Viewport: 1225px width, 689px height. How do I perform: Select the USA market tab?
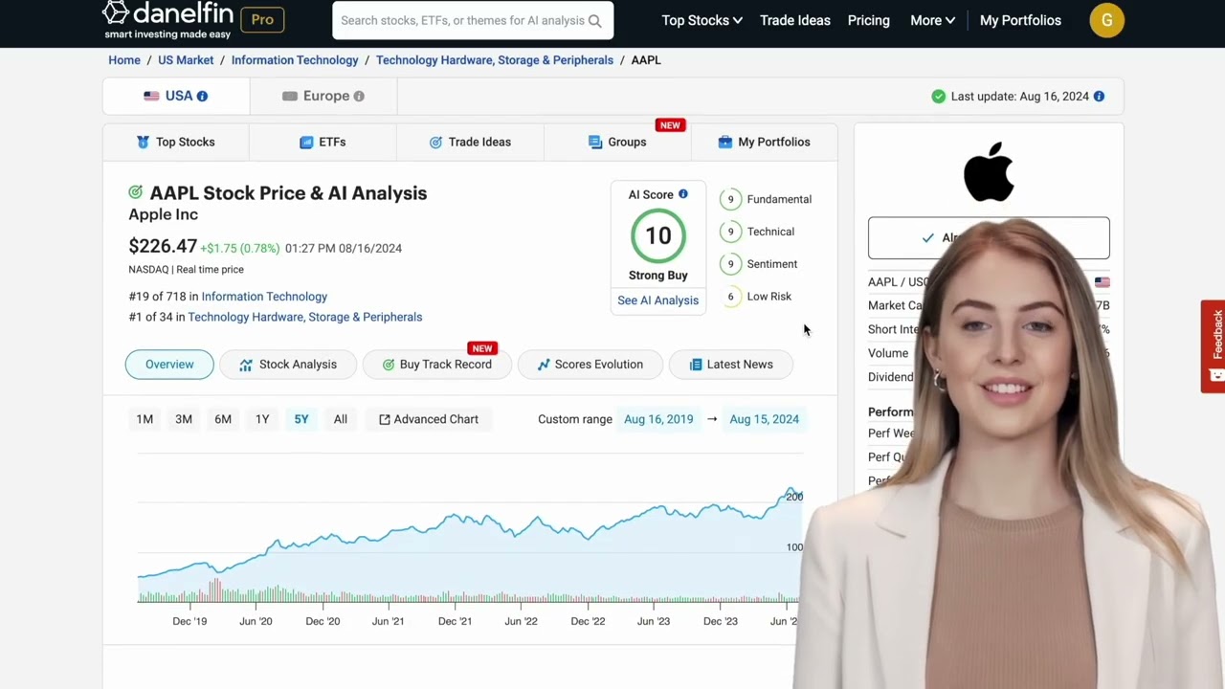pos(176,96)
